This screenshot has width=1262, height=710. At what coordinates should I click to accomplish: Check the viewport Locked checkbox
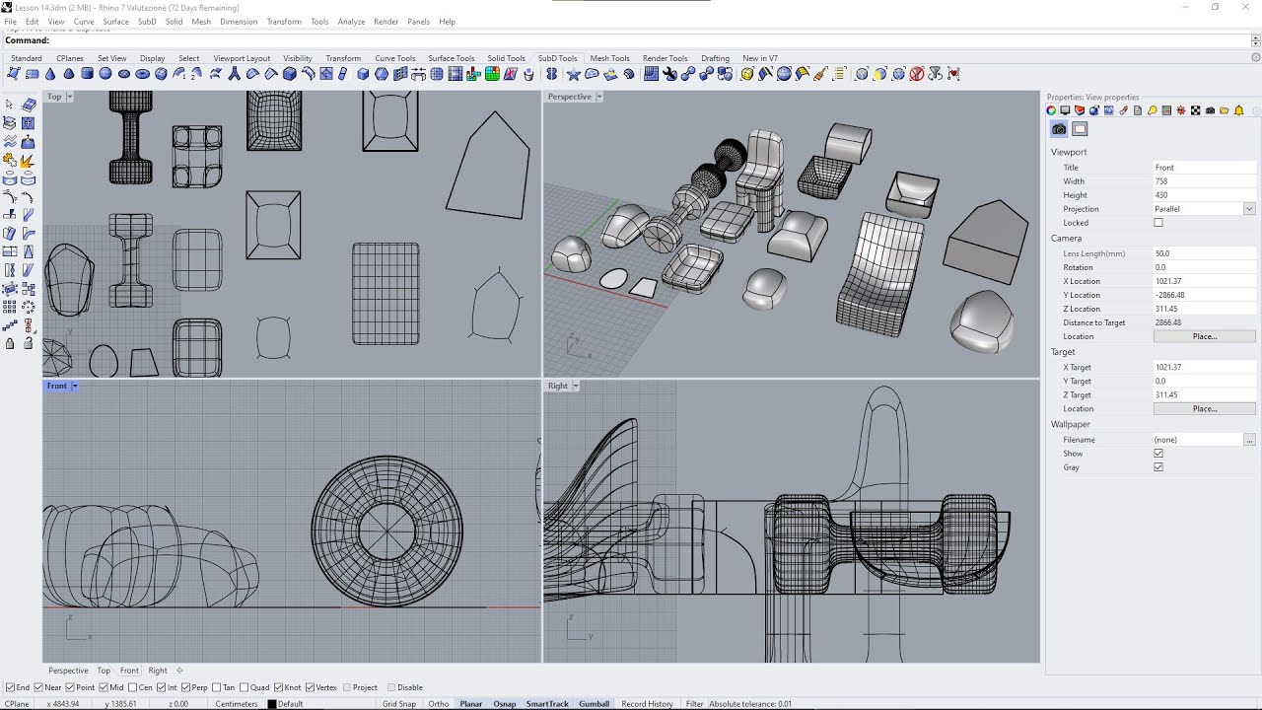point(1158,223)
